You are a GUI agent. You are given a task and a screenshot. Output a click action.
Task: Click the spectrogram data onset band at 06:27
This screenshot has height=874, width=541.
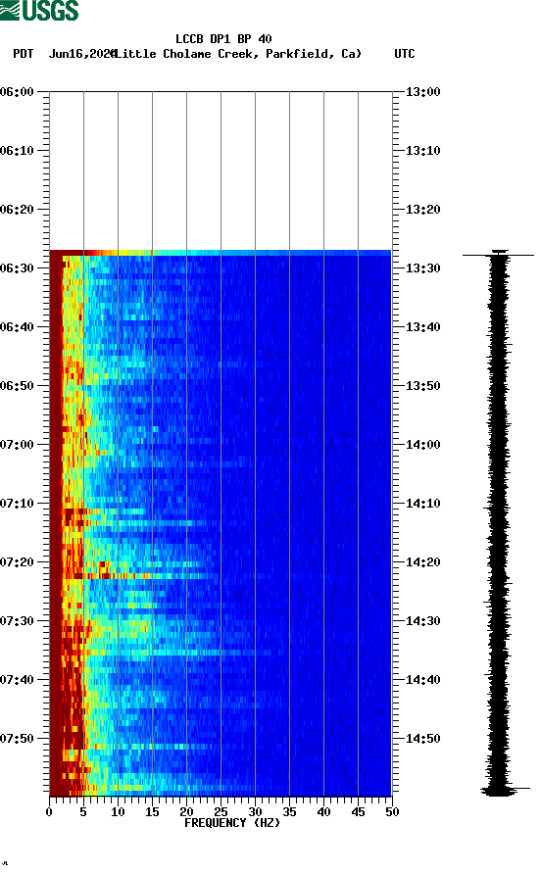tap(221, 253)
